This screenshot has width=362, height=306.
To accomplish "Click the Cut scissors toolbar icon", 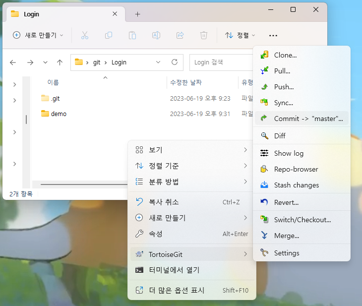I will coord(85,35).
